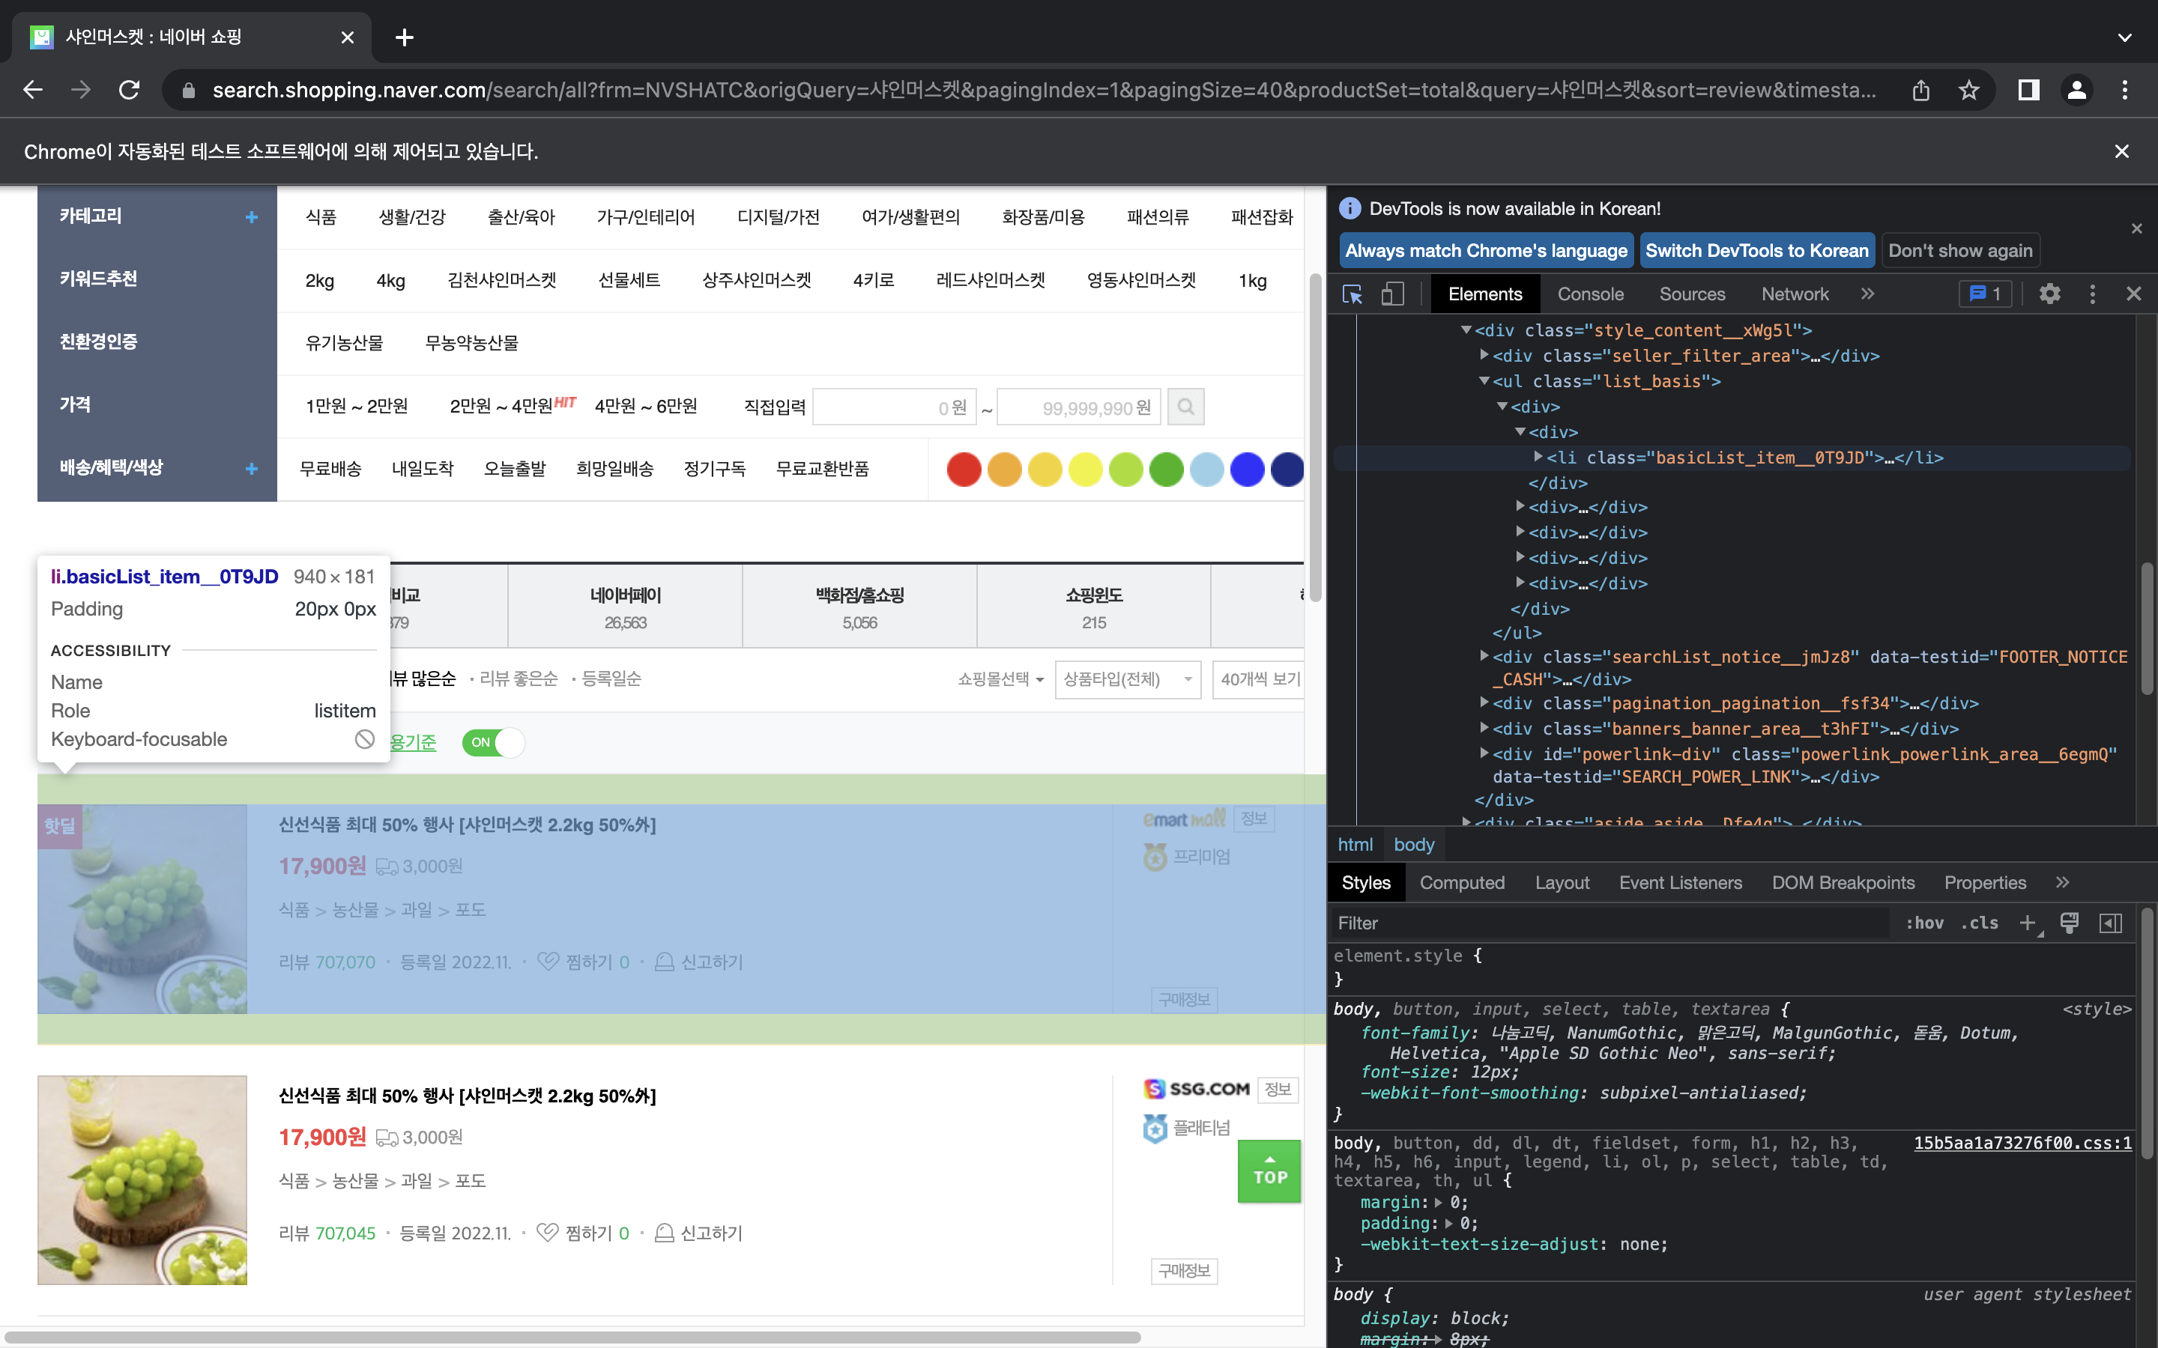Reload the page using the refresh icon

tap(130, 90)
